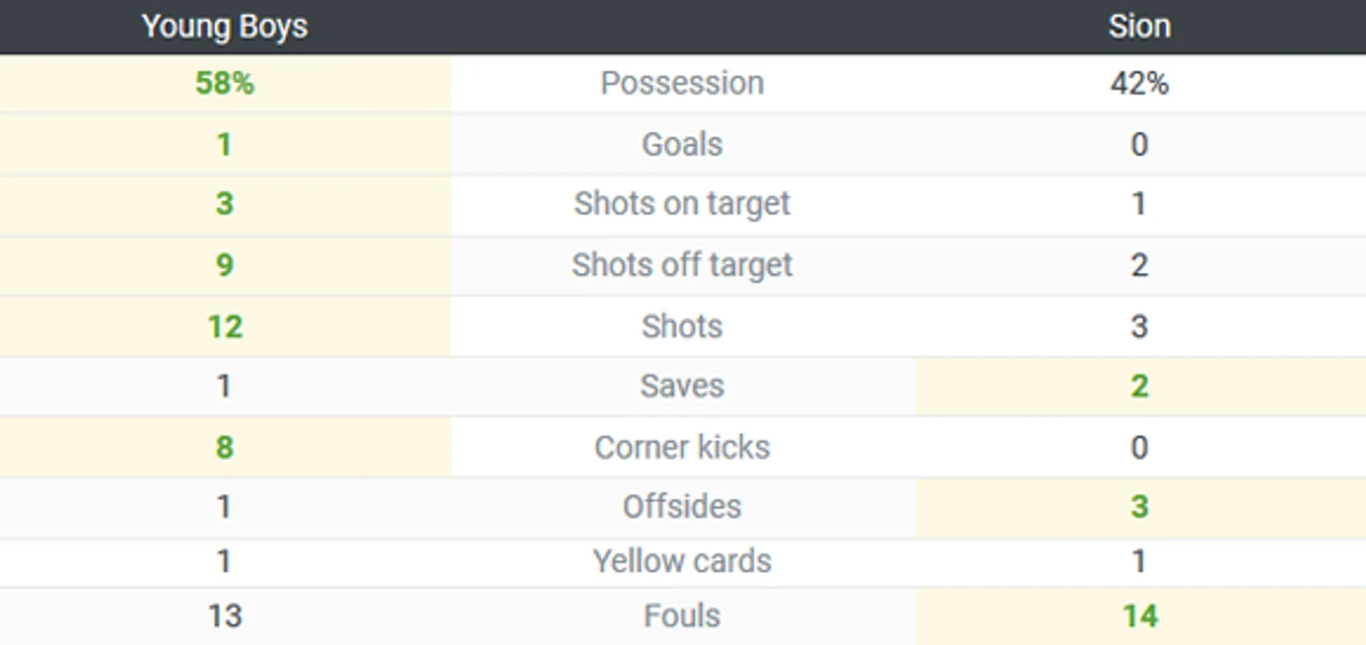This screenshot has width=1366, height=645.
Task: Click the Sion team header
Action: (1139, 26)
